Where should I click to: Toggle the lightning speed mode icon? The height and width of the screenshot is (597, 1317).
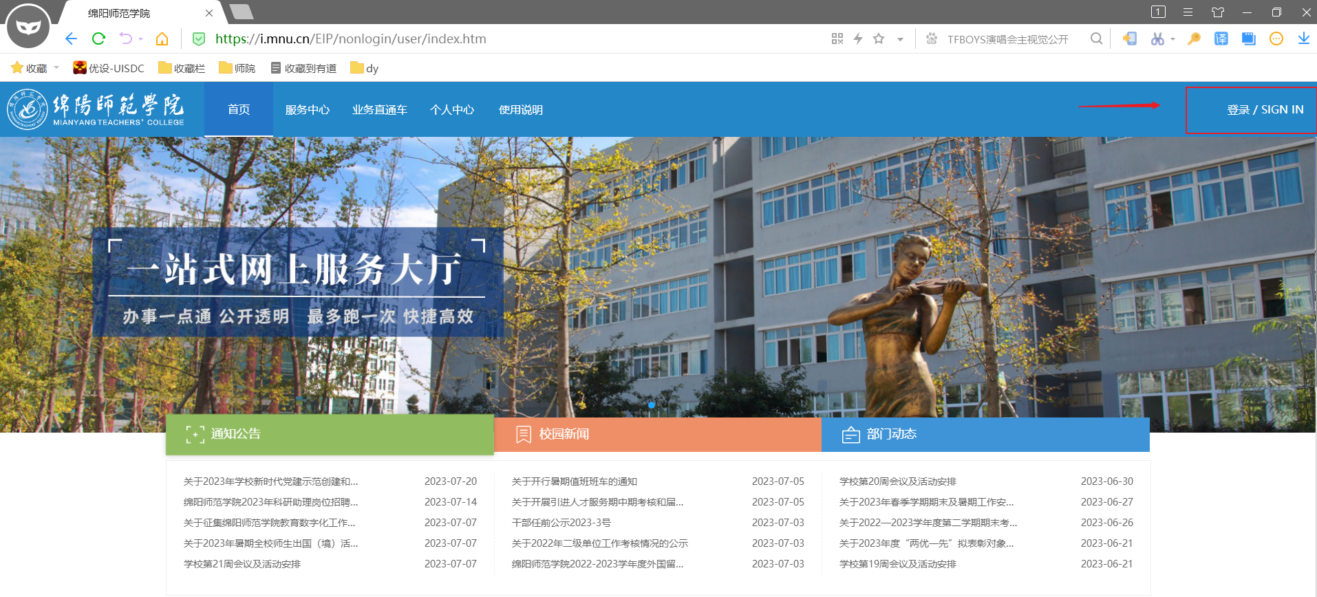(858, 39)
